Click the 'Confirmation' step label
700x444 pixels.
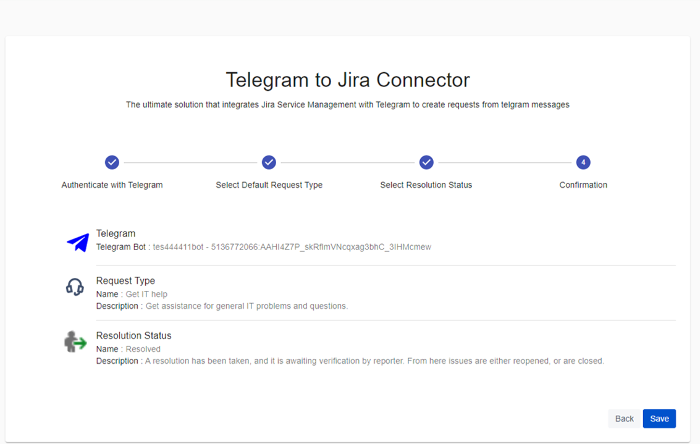pos(583,185)
